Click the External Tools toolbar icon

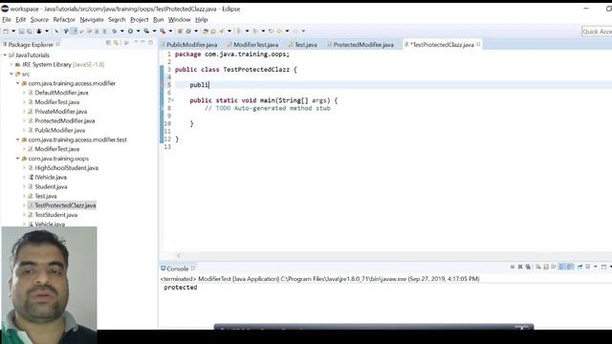tap(163, 32)
